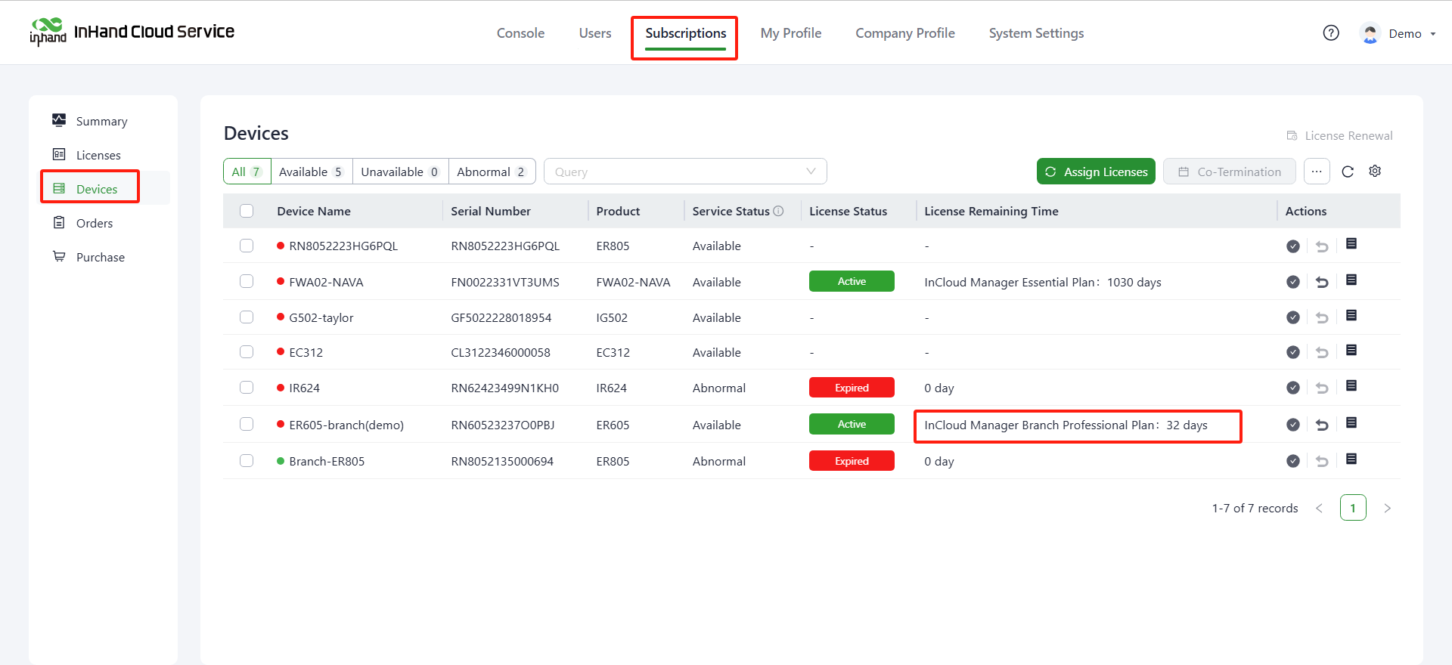The width and height of the screenshot is (1452, 665).
Task: Open Licenses in the left sidebar
Action: coord(98,155)
